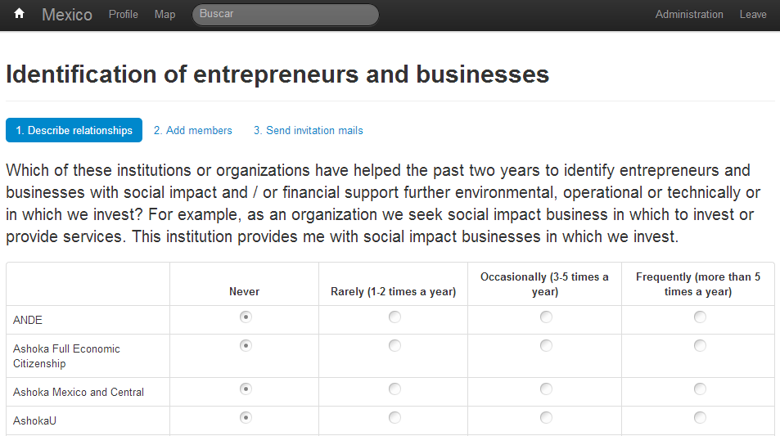Select Rarely for ANDE
Viewport: 780px width, 436px height.
tap(395, 317)
